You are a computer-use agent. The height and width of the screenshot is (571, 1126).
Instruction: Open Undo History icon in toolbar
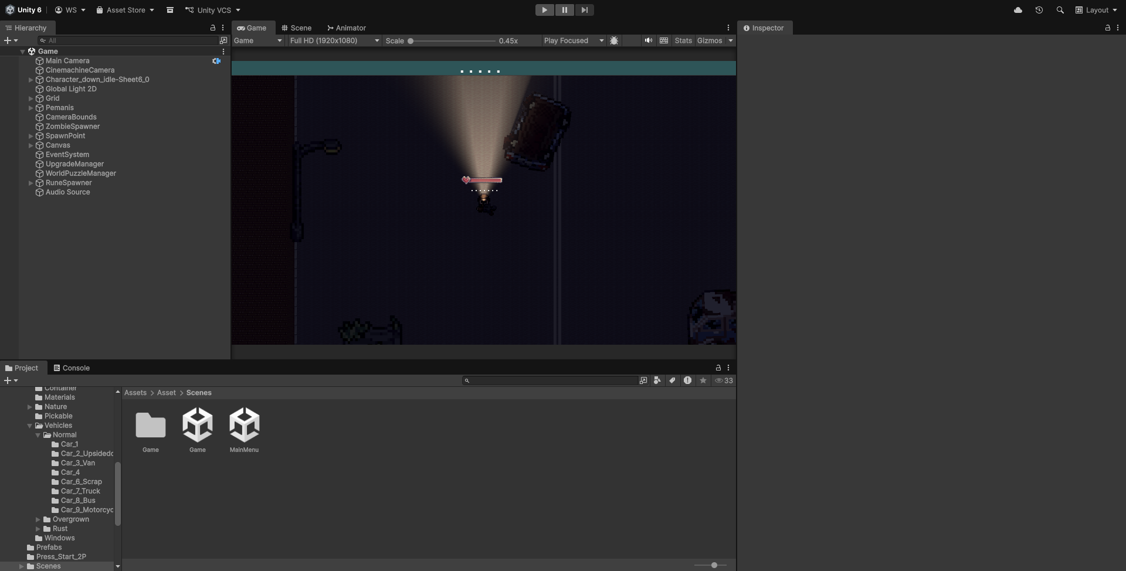1039,10
